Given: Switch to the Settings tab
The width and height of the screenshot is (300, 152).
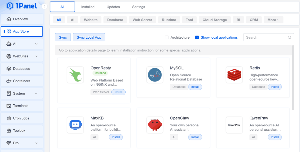Looking at the screenshot, I should pyautogui.click(x=138, y=7).
